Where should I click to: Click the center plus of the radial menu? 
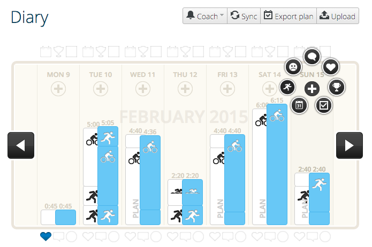[312, 89]
